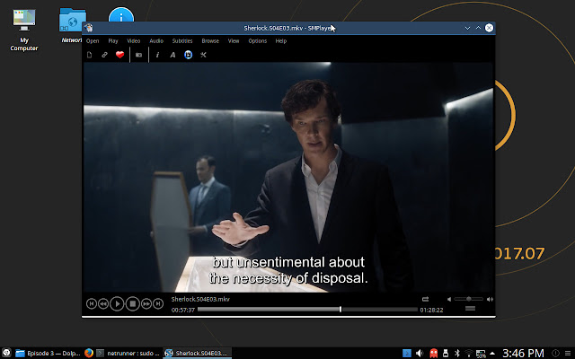
Task: Seek to unplayed part of progress bar
Action: (x=380, y=310)
